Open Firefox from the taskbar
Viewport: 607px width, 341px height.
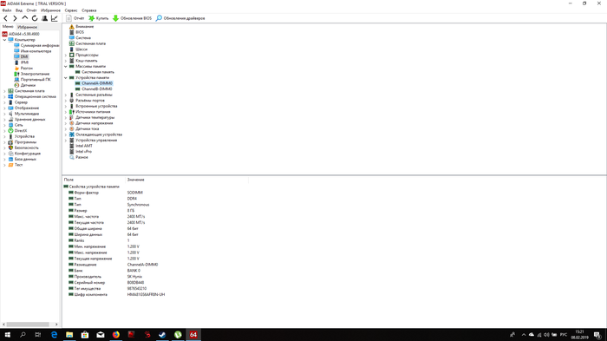tap(115, 334)
